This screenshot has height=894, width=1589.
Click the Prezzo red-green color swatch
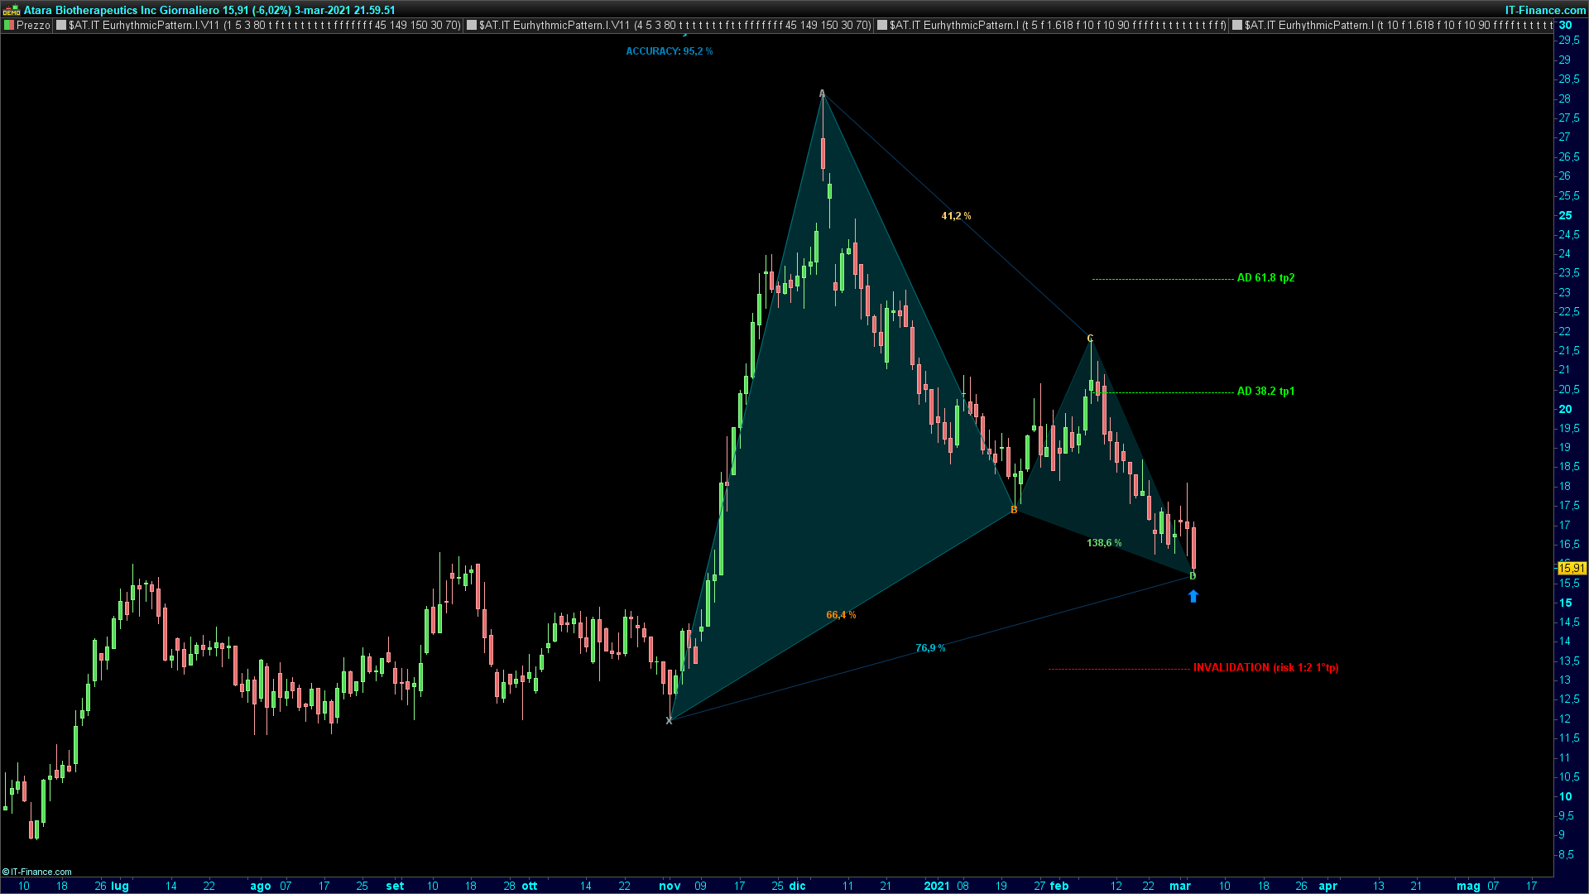point(9,26)
